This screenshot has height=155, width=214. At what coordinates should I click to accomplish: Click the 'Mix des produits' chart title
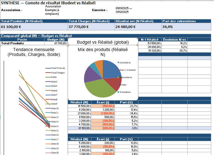point(103,52)
